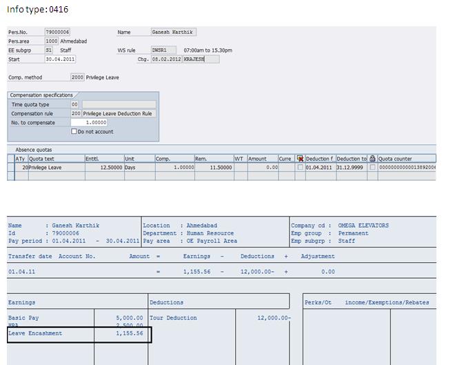Viewport: 455px width, 365px height.
Task: Click the Quota text column header
Action: click(55, 159)
